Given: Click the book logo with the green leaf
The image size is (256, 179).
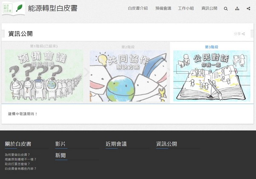Looking at the screenshot, I should [13, 9].
